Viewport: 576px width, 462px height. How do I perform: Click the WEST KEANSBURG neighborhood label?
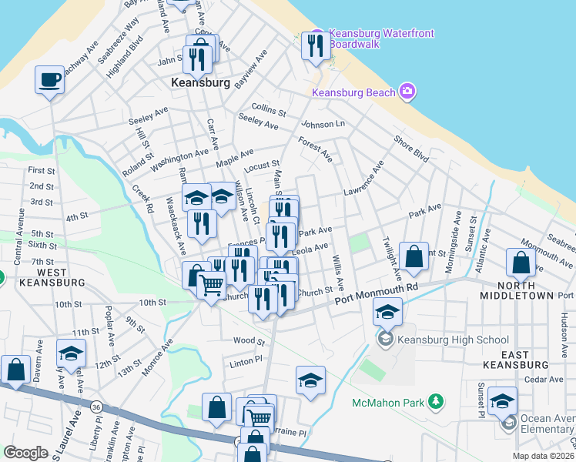point(52,278)
